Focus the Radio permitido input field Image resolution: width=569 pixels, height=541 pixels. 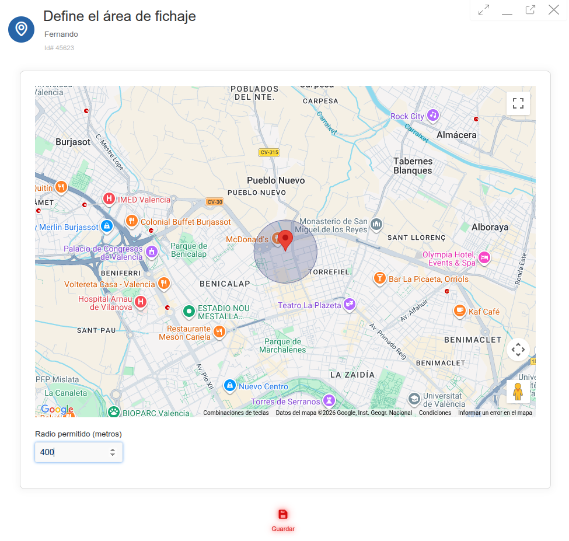click(79, 452)
